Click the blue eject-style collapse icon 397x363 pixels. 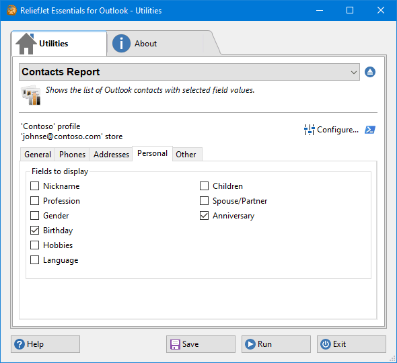tap(370, 72)
